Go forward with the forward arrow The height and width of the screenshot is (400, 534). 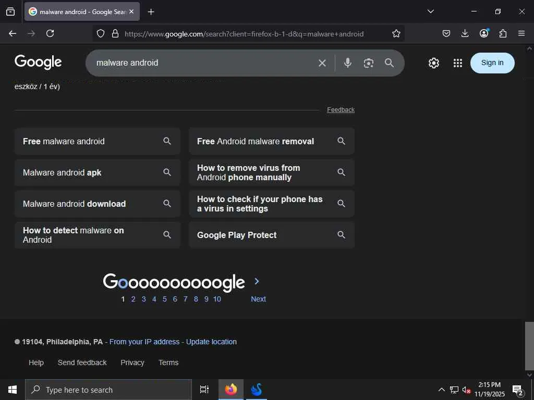point(31,33)
